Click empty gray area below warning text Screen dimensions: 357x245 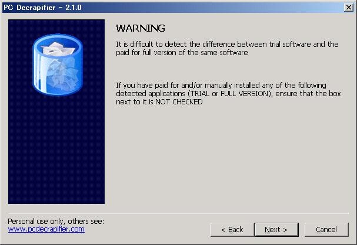228,156
